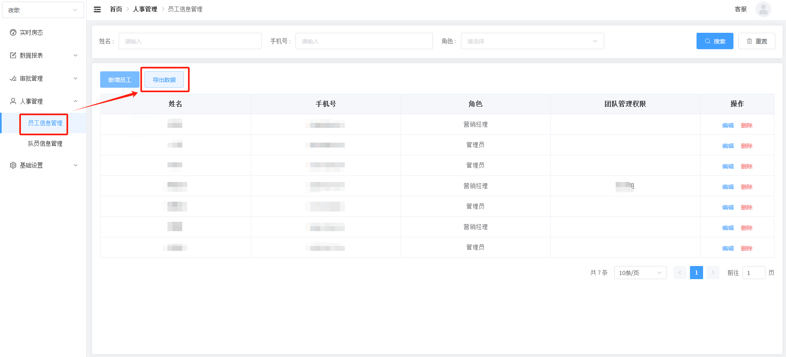Focus the 姓名 search input
The height and width of the screenshot is (357, 786).
point(190,41)
